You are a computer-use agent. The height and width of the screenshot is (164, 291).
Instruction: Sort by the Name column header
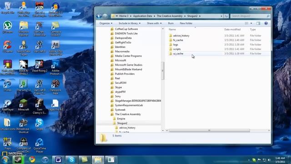click(172, 29)
